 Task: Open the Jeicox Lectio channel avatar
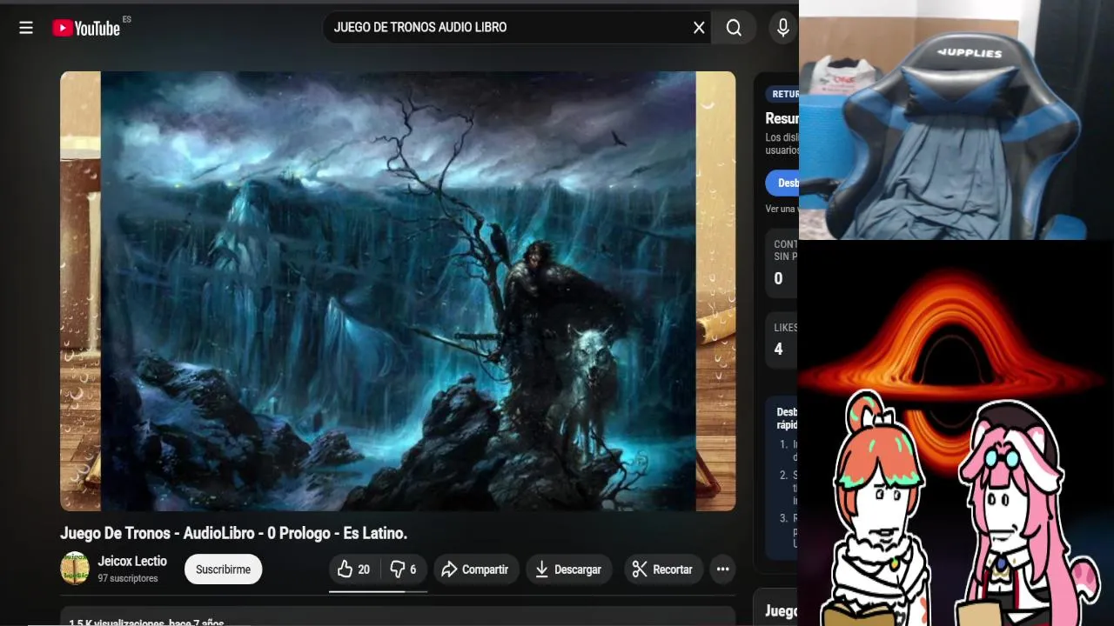(75, 569)
